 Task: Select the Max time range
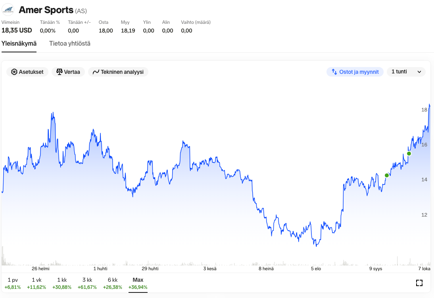coord(138,284)
